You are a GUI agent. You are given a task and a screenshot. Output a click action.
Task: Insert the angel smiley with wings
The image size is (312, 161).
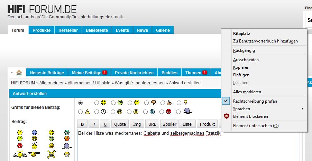[x=19, y=154]
